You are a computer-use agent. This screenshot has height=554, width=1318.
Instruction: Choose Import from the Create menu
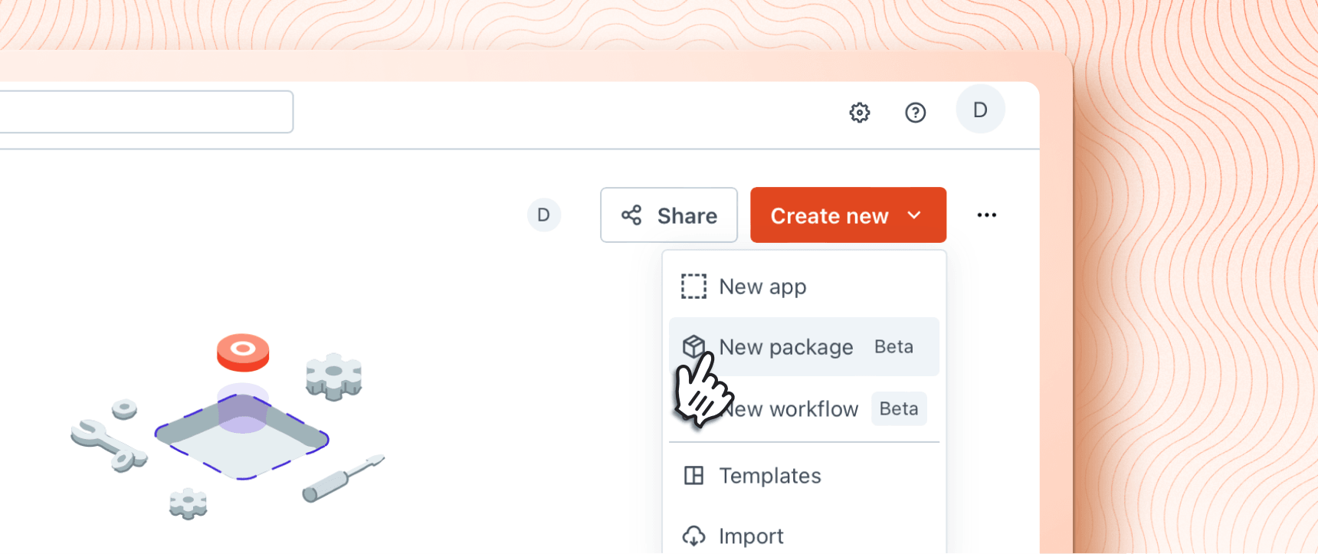(751, 536)
